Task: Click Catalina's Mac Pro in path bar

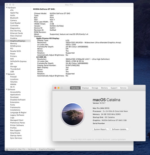Action: click(x=17, y=149)
